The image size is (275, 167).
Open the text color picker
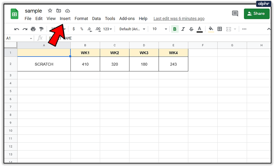click(x=200, y=29)
